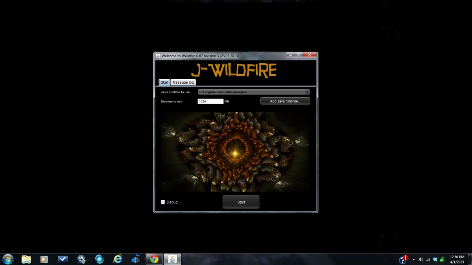Click the network signal icon in the tray
The image size is (472, 265).
(428, 259)
